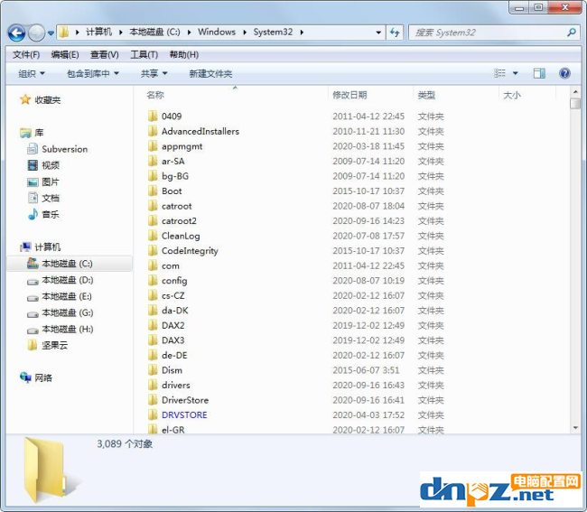Select the appmgmt folder icon

[x=153, y=146]
